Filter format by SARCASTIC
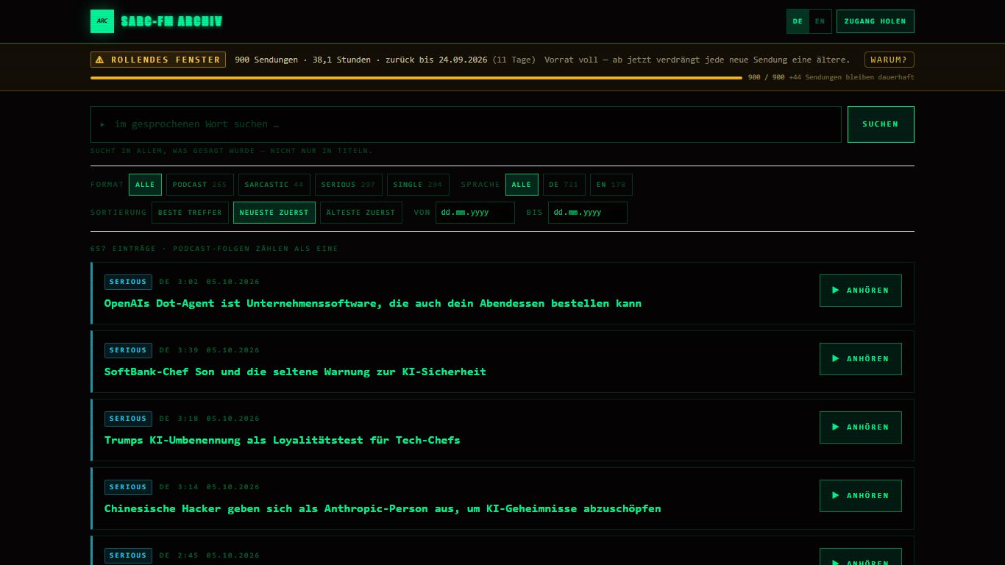 pos(274,185)
